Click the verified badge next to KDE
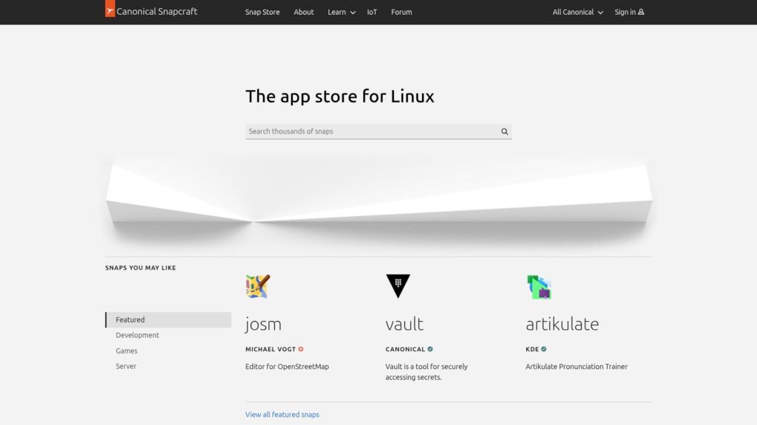The height and width of the screenshot is (425, 757). [543, 349]
